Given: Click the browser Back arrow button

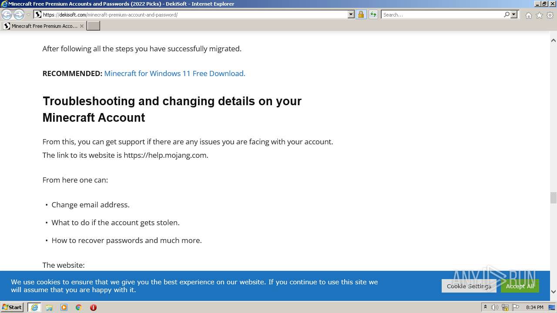Looking at the screenshot, I should 7,15.
